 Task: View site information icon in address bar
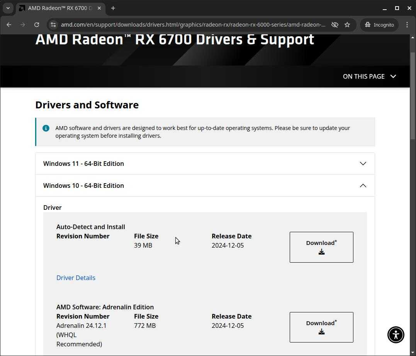pos(53,25)
